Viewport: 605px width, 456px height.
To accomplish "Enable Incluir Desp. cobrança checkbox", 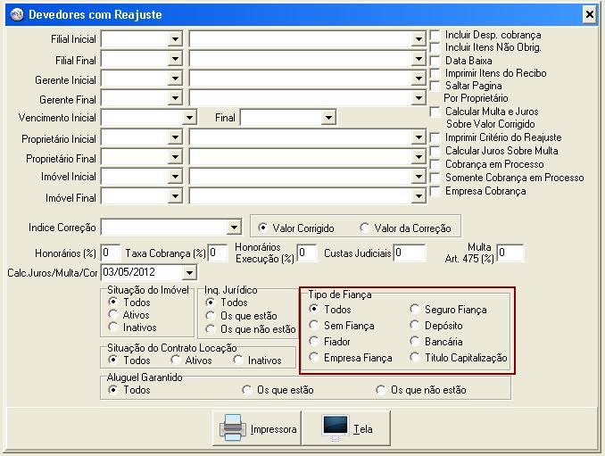I will [435, 35].
